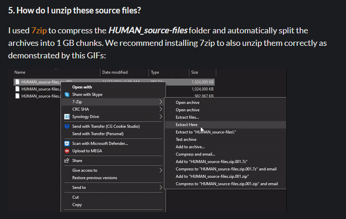Open the 7zip hyperlink
The image size is (346, 219).
39,31
